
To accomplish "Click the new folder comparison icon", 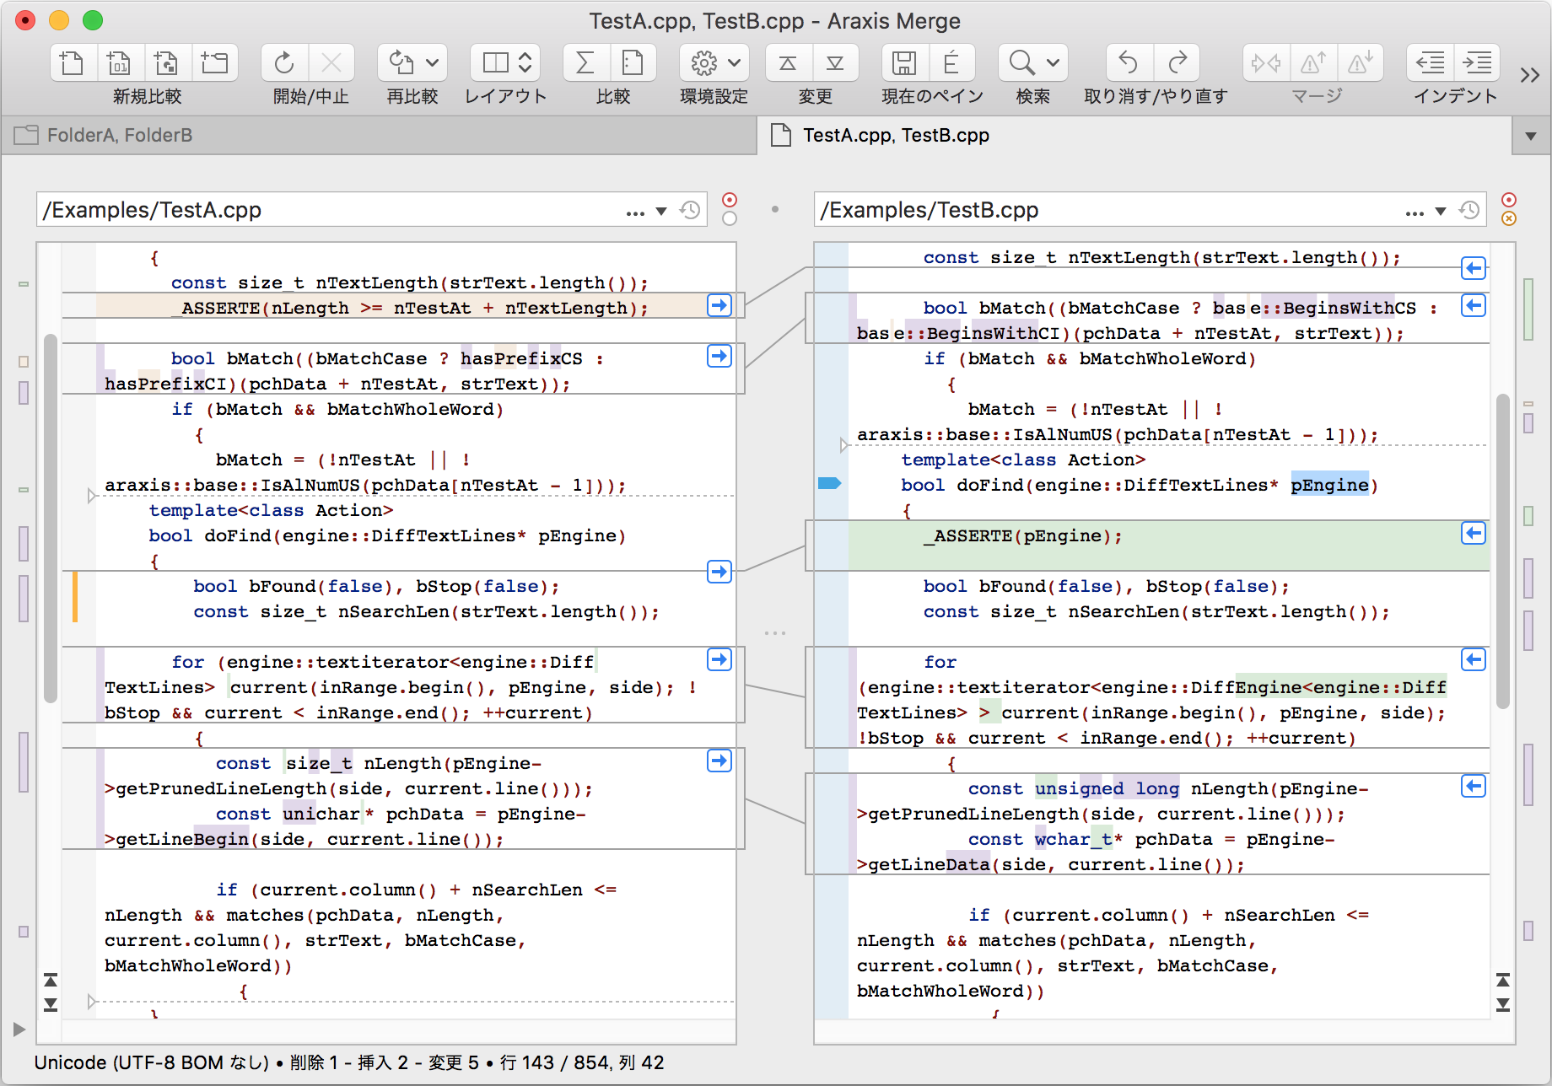I will 214,62.
